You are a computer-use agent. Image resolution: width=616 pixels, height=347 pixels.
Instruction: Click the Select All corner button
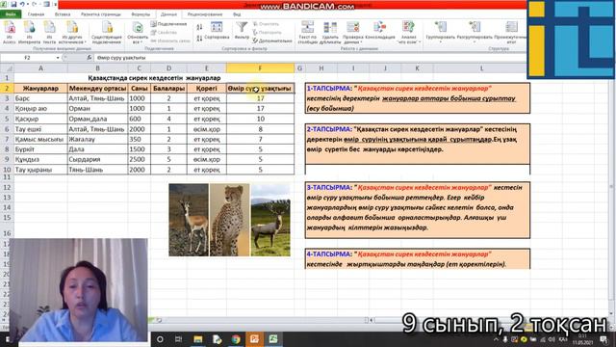tap(7, 68)
